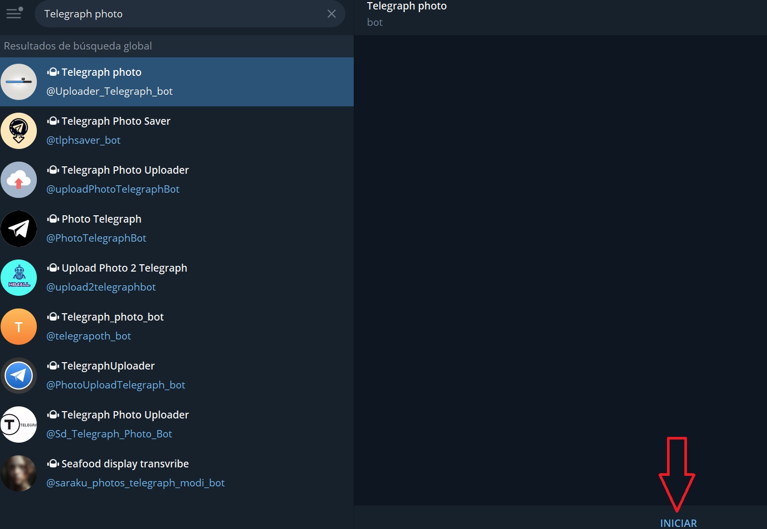767x529 pixels.
Task: Open TelegraphUploader result
Action: (177, 376)
